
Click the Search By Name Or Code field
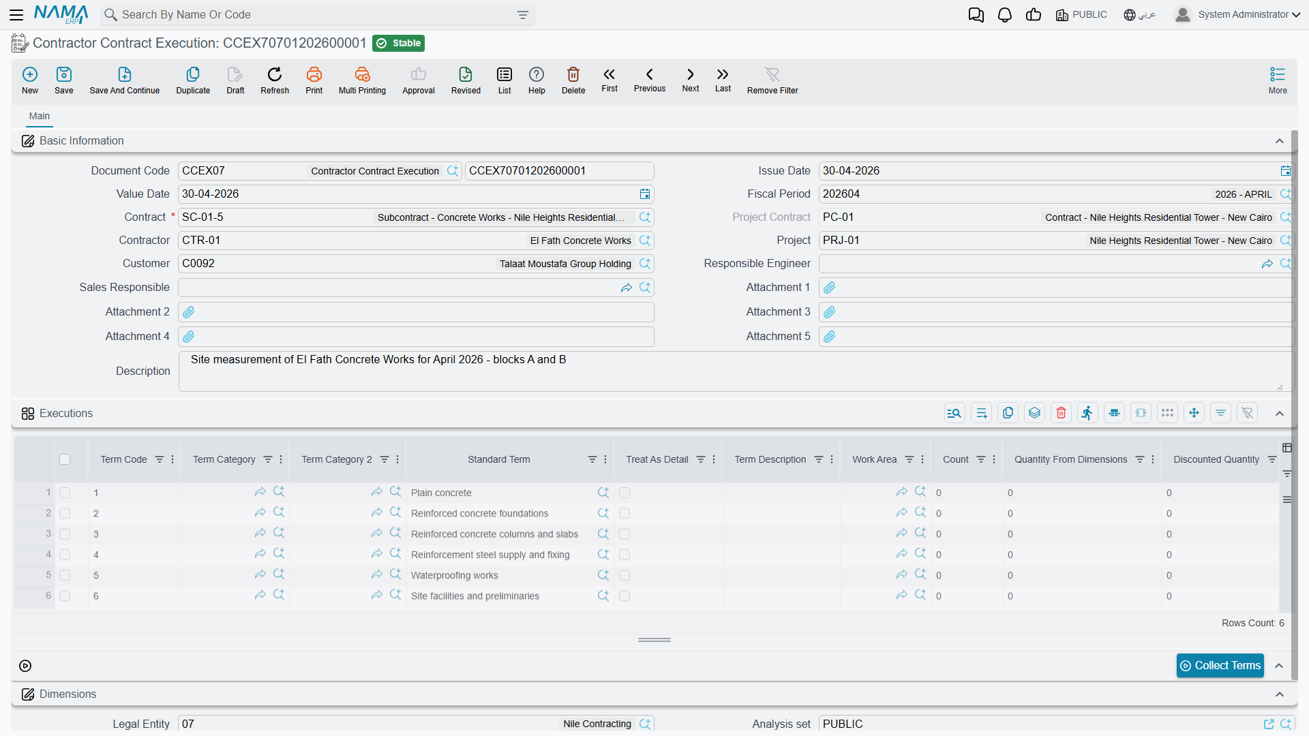pos(317,15)
